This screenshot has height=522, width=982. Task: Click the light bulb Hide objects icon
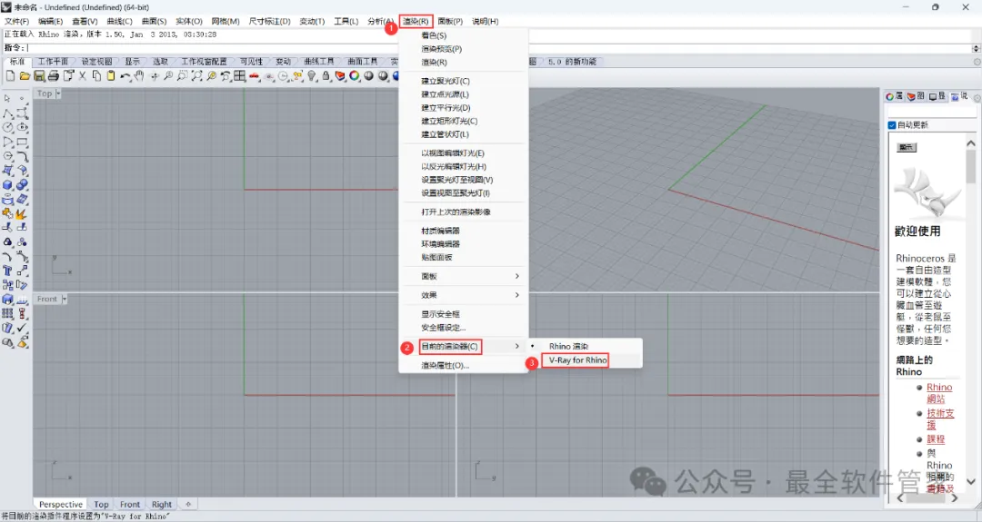tap(311, 75)
